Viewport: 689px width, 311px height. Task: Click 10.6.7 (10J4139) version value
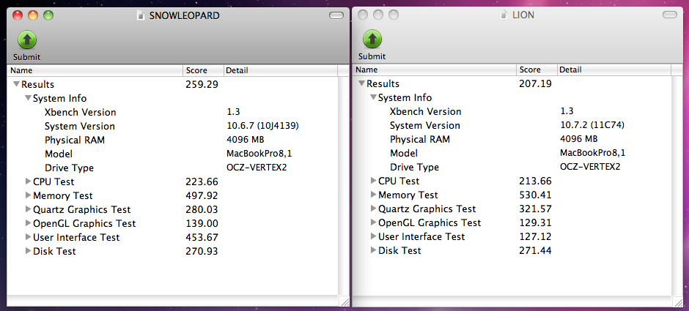coord(262,127)
